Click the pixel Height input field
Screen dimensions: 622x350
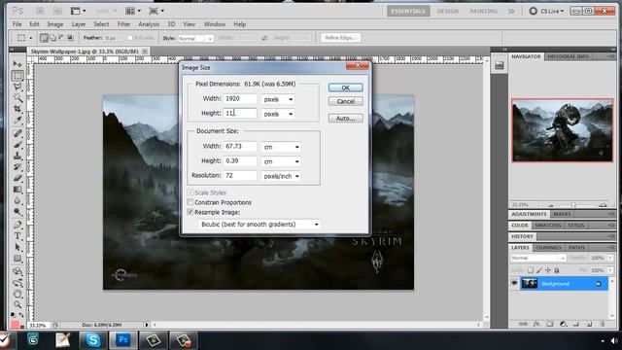(240, 114)
